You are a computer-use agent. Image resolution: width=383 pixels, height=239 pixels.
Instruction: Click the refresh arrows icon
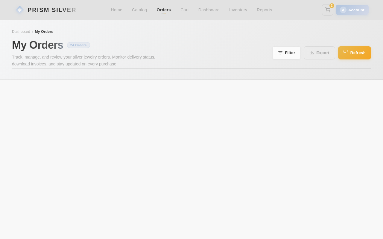346,53
